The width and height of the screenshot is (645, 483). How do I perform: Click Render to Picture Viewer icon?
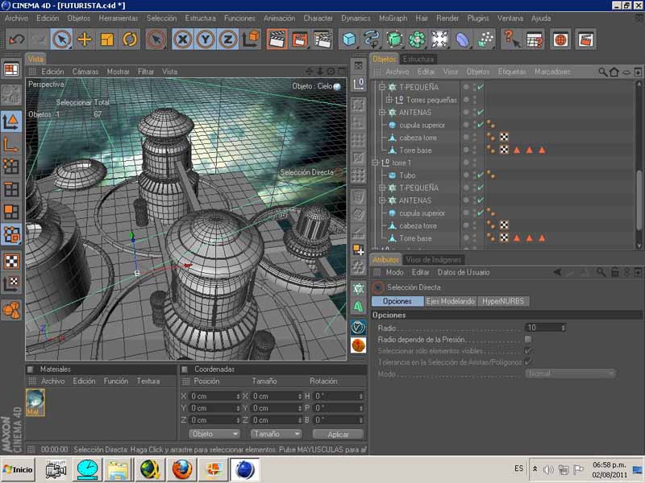[299, 39]
